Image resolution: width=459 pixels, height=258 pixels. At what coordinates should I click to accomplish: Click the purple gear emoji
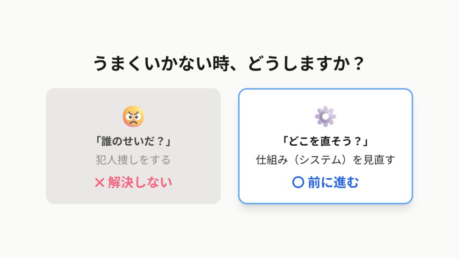325,116
